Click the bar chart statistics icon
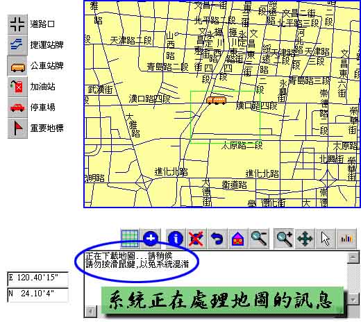Viewport: 361px width, 322px height. point(346,239)
